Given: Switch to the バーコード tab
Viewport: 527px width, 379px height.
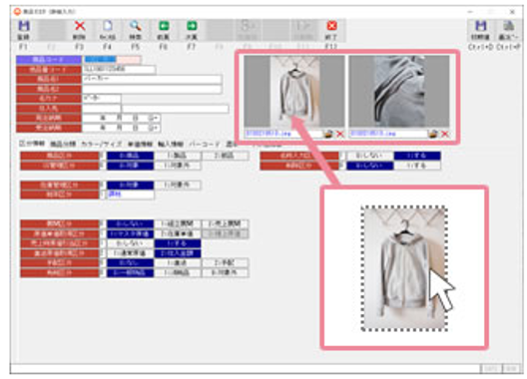Looking at the screenshot, I should 205,145.
